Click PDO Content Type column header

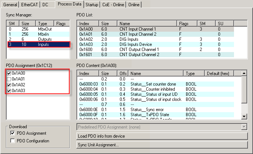coord(194,74)
